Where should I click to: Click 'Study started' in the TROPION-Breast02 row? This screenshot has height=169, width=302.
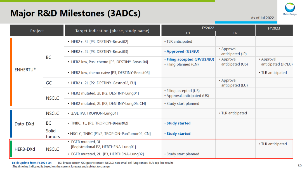(x=178, y=123)
